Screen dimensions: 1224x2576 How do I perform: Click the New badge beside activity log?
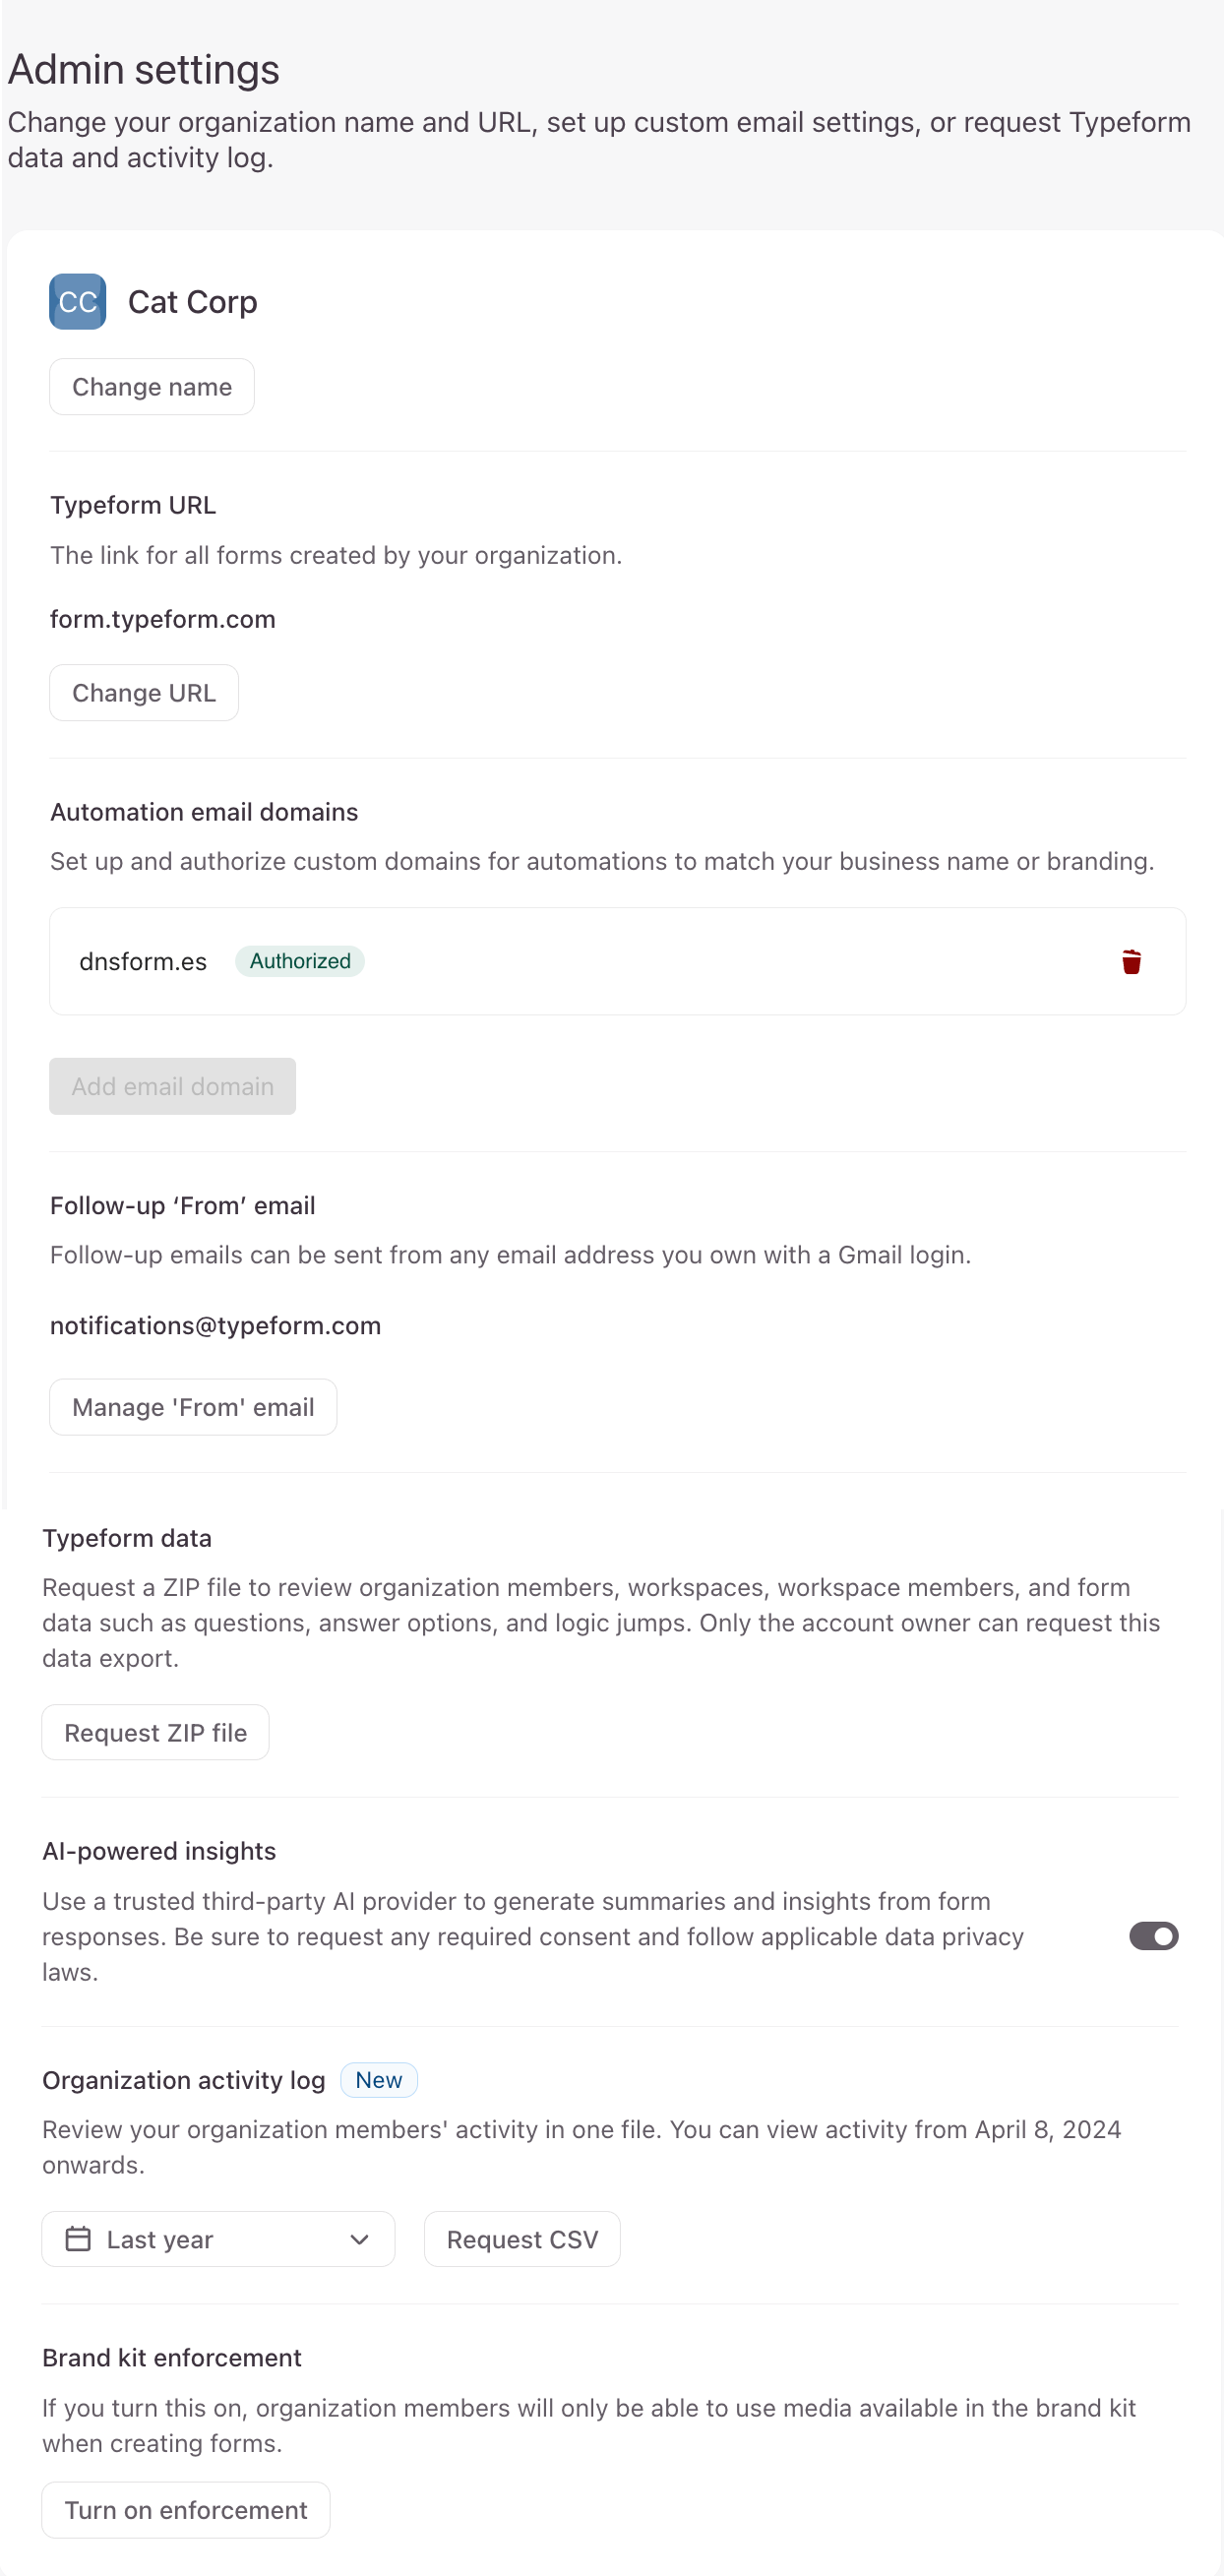point(379,2080)
